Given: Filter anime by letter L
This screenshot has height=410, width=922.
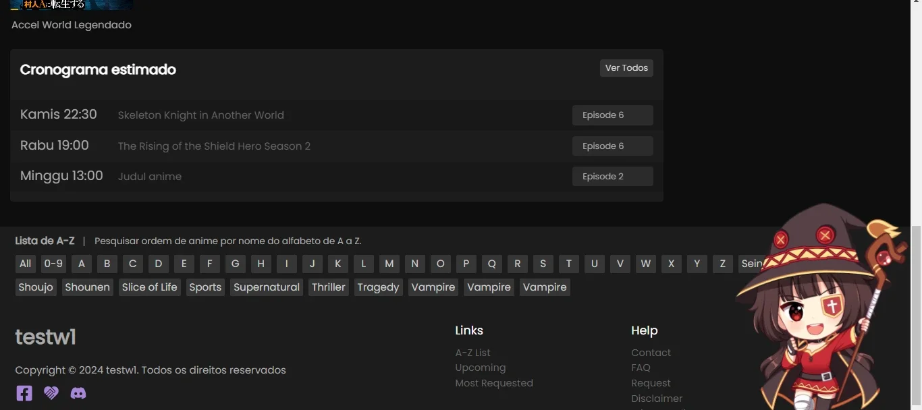Looking at the screenshot, I should click(x=363, y=264).
